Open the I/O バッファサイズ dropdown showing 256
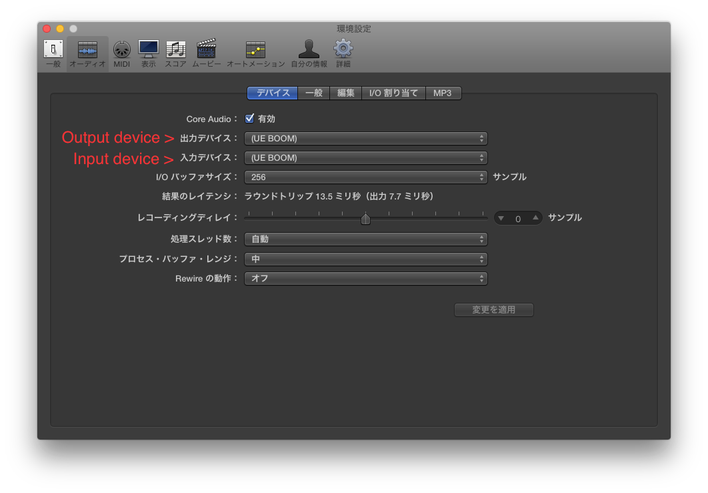708x493 pixels. click(366, 177)
